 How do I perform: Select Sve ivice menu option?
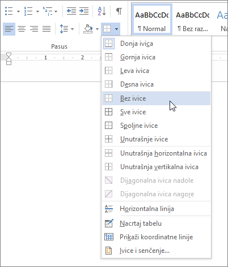pyautogui.click(x=156, y=112)
